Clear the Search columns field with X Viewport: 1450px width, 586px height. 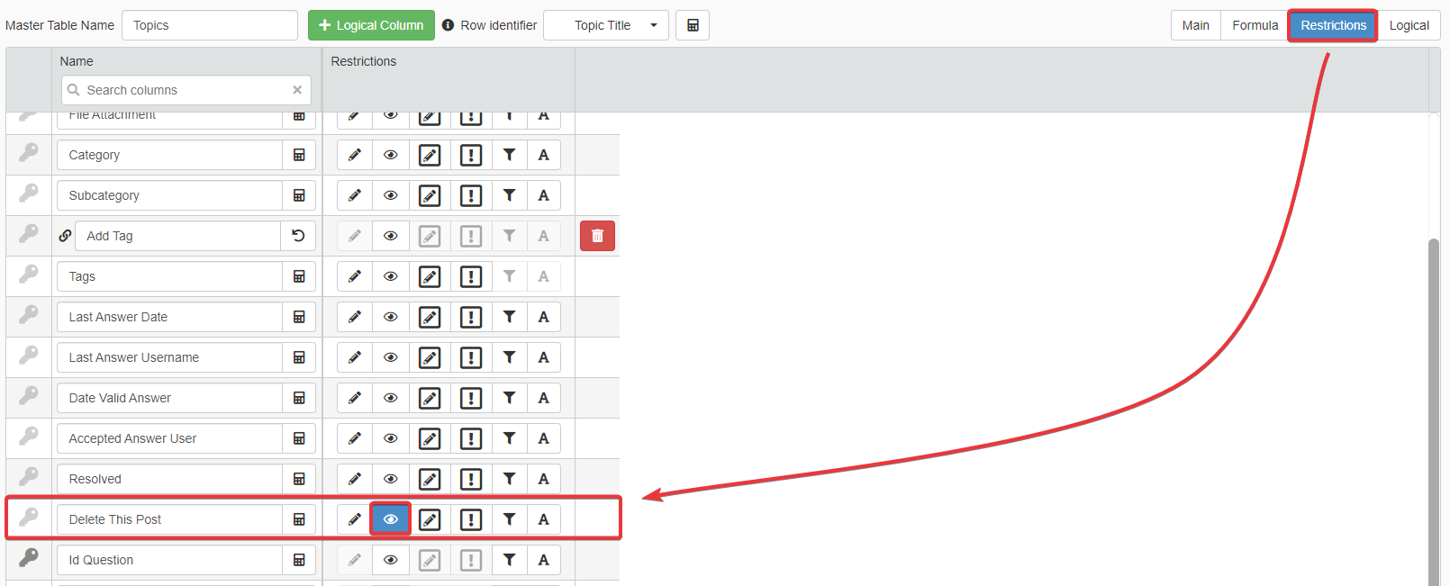(297, 90)
